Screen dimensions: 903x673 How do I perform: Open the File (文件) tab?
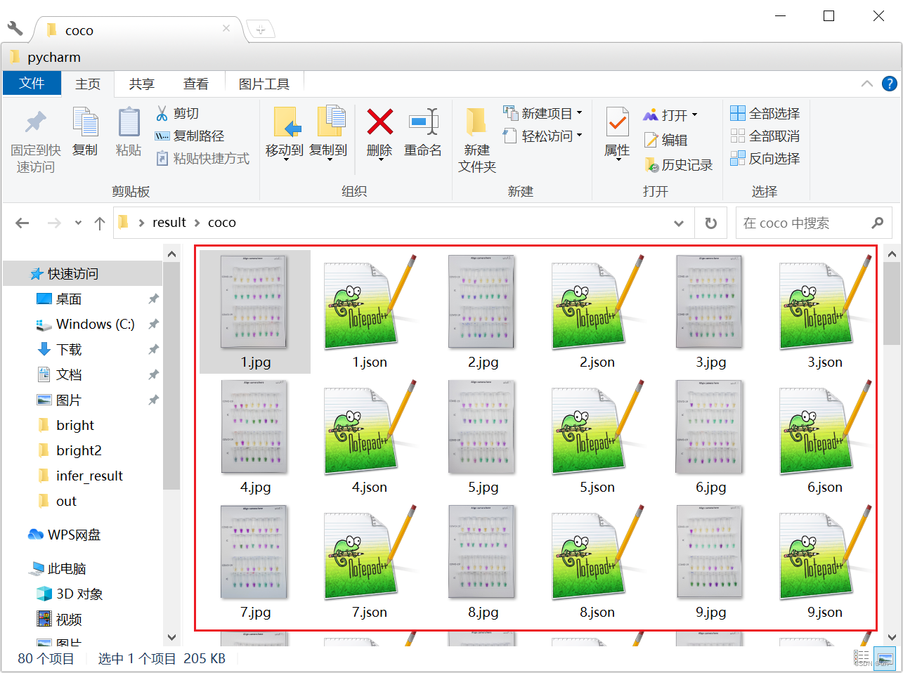32,84
